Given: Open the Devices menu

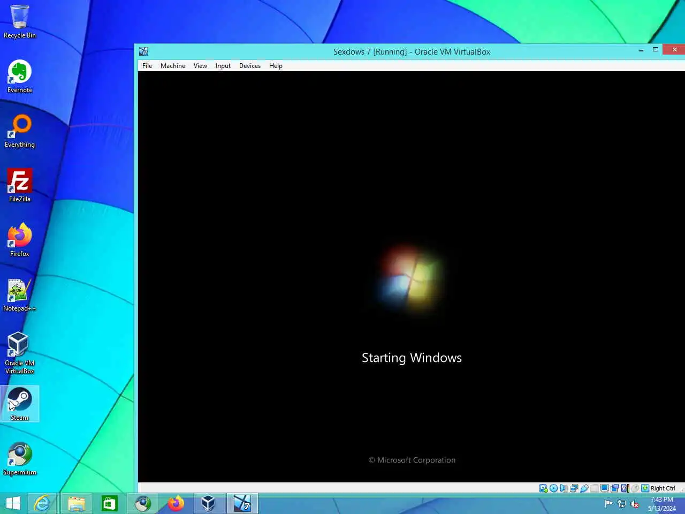Looking at the screenshot, I should coord(250,66).
